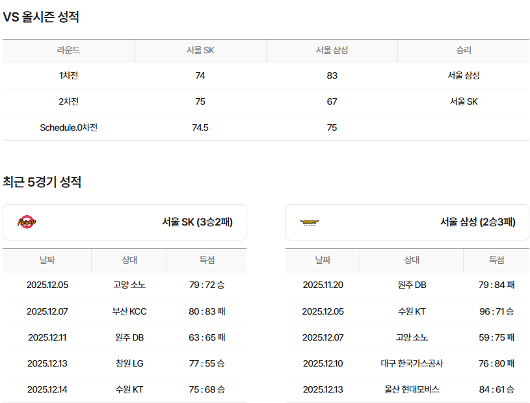Click 서울 삼성 winner in 1차전 row
The width and height of the screenshot is (530, 403).
pos(463,75)
